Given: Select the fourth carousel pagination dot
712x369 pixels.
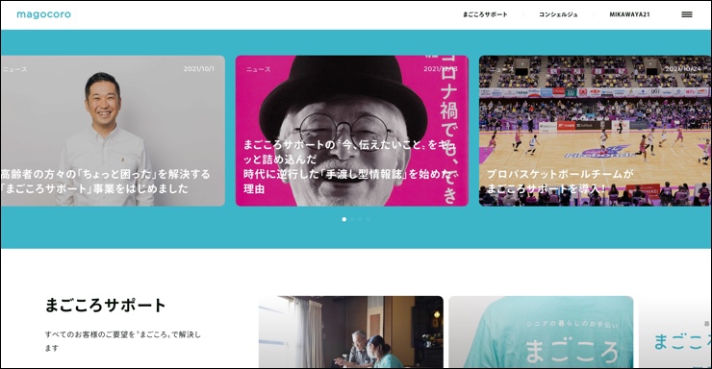Looking at the screenshot, I should 368,219.
